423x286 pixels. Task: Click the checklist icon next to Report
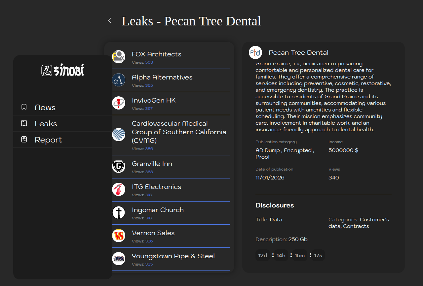(24, 140)
